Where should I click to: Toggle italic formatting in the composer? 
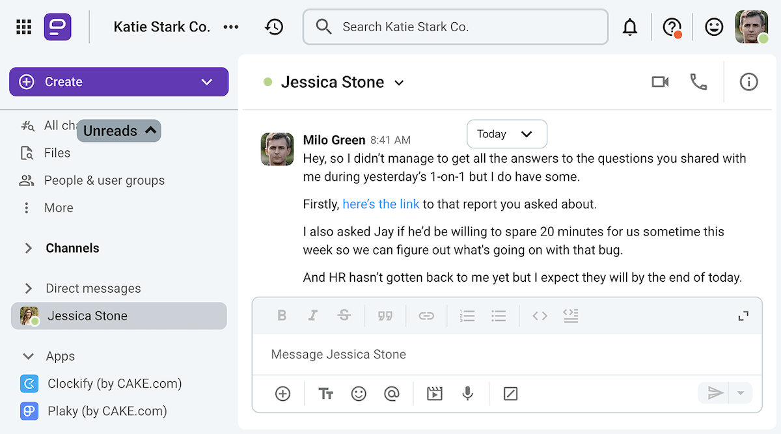click(313, 316)
